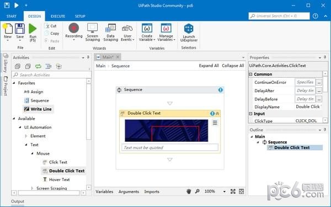The height and width of the screenshot is (207, 331).
Task: Switch to the DESIGN ribbon tab
Action: [34, 16]
